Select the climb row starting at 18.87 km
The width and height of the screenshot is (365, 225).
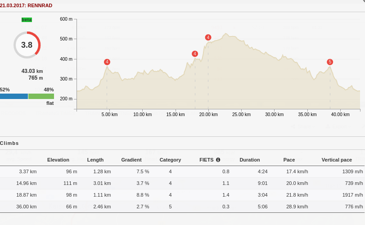point(182,195)
